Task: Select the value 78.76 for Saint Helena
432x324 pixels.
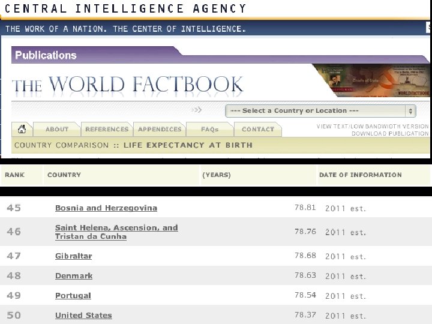Action: click(x=305, y=232)
